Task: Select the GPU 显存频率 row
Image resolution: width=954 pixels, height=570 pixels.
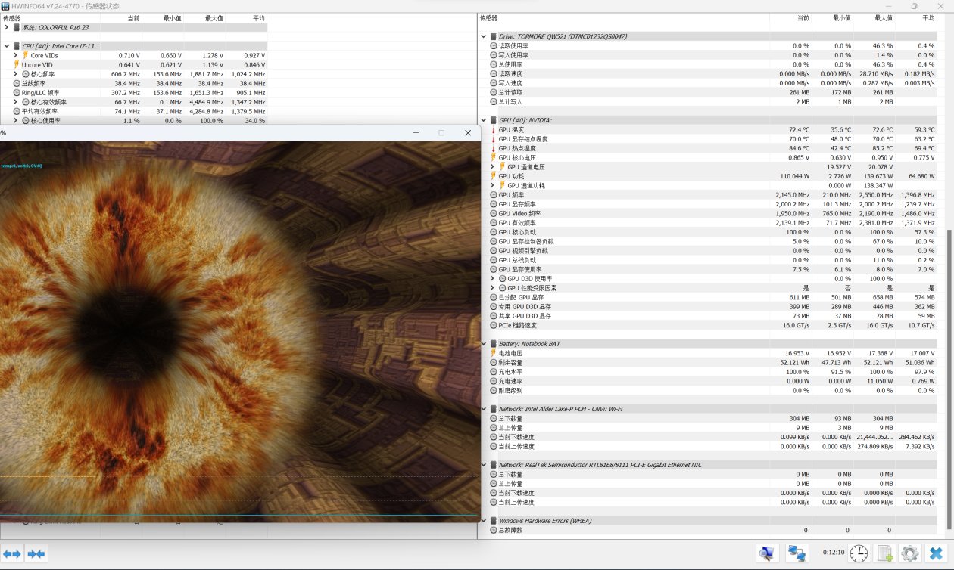Action: 712,204
